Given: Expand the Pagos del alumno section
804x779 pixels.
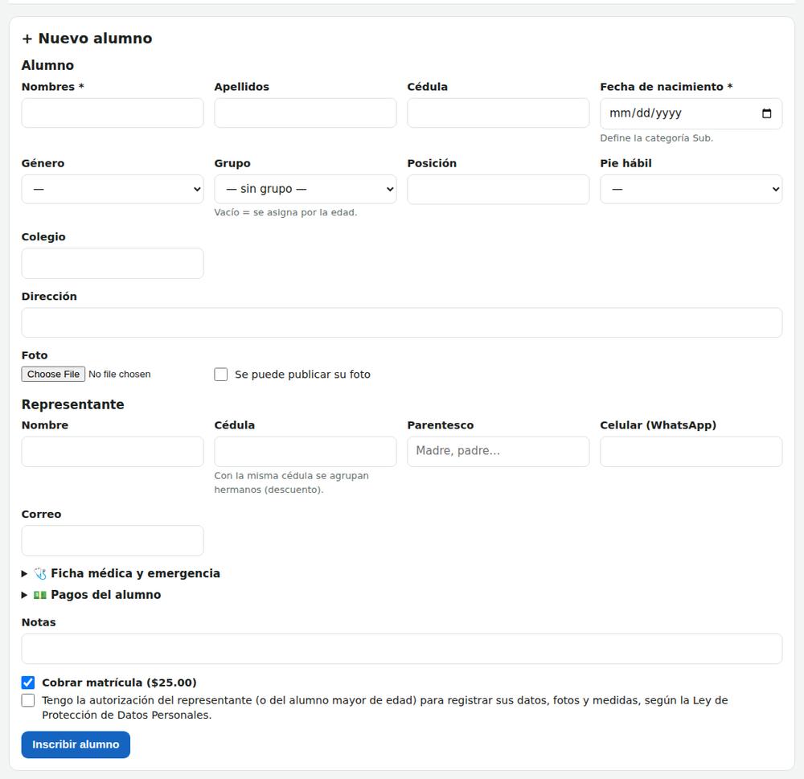Looking at the screenshot, I should pos(92,595).
